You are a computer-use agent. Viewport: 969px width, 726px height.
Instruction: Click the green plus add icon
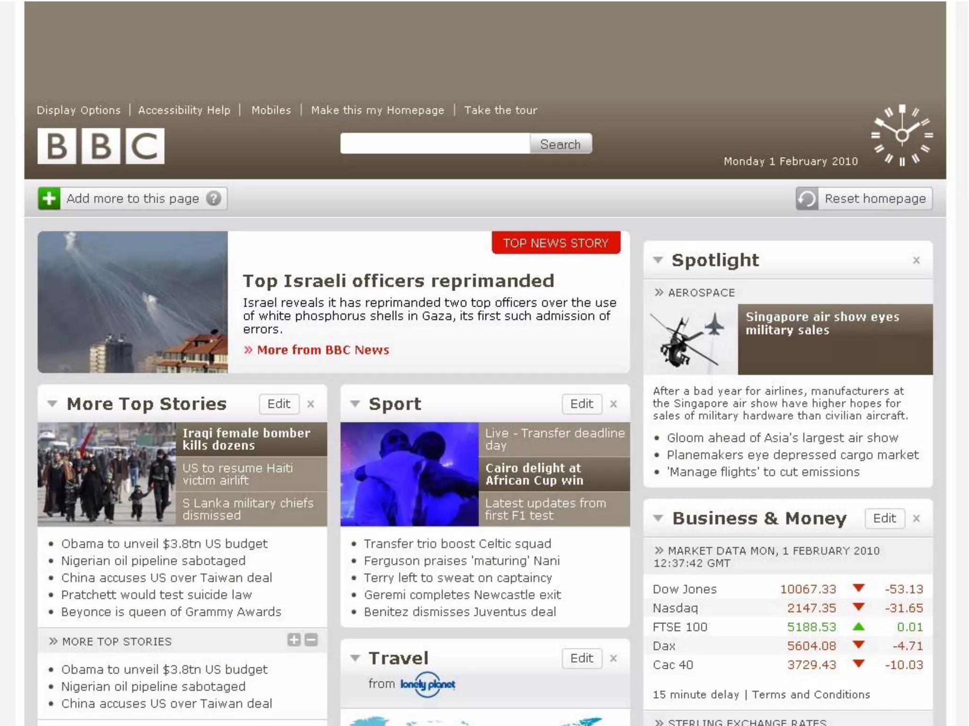(49, 199)
